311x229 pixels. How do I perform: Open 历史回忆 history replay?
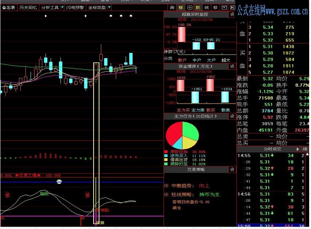tap(28, 8)
